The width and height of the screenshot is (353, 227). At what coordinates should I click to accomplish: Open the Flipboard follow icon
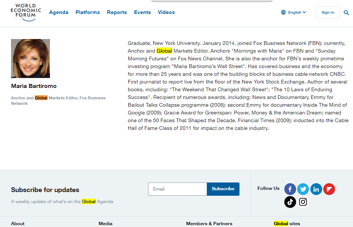pos(329,189)
